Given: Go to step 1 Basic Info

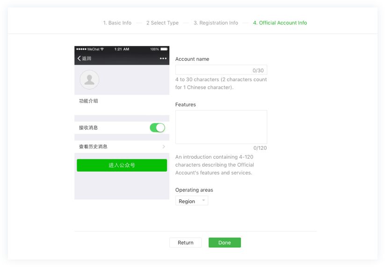Looking at the screenshot, I should (x=117, y=23).
